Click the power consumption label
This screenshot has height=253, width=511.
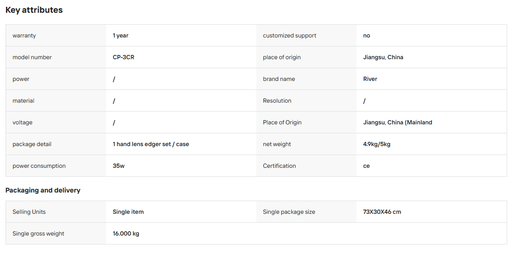tap(39, 166)
